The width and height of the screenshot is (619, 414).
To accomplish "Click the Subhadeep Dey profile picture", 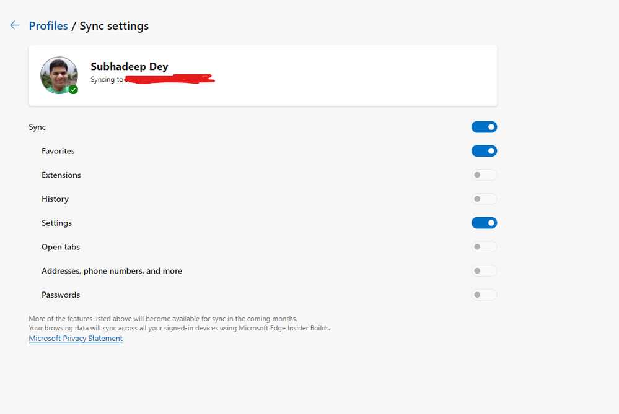I will click(59, 75).
